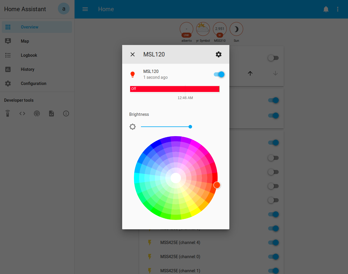The image size is (348, 274).
Task: Close the MSL120 dialog
Action: click(132, 54)
